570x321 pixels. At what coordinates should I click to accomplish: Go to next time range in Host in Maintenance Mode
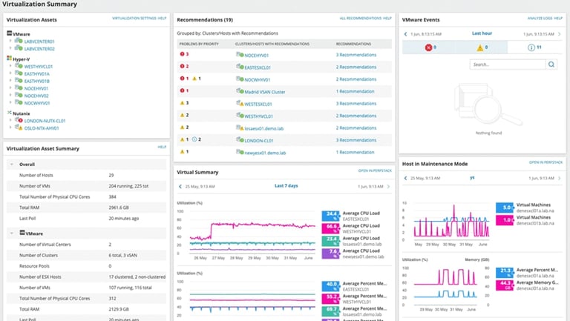coord(560,179)
